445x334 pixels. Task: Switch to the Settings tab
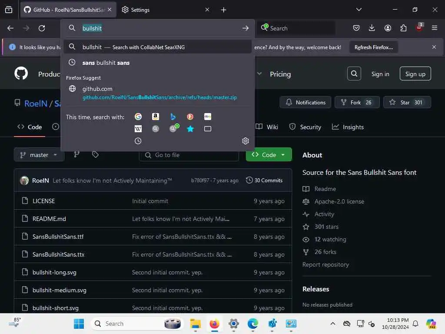(166, 10)
